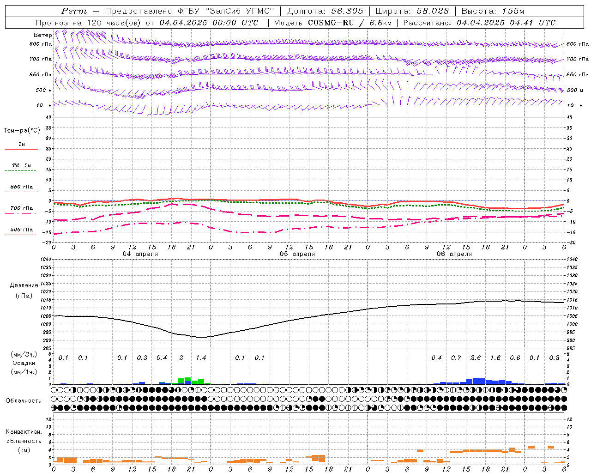This screenshot has height=473, width=591.
Task: Click "Прогноз на 120 часа(ов)" forecast text
Action: 89,23
